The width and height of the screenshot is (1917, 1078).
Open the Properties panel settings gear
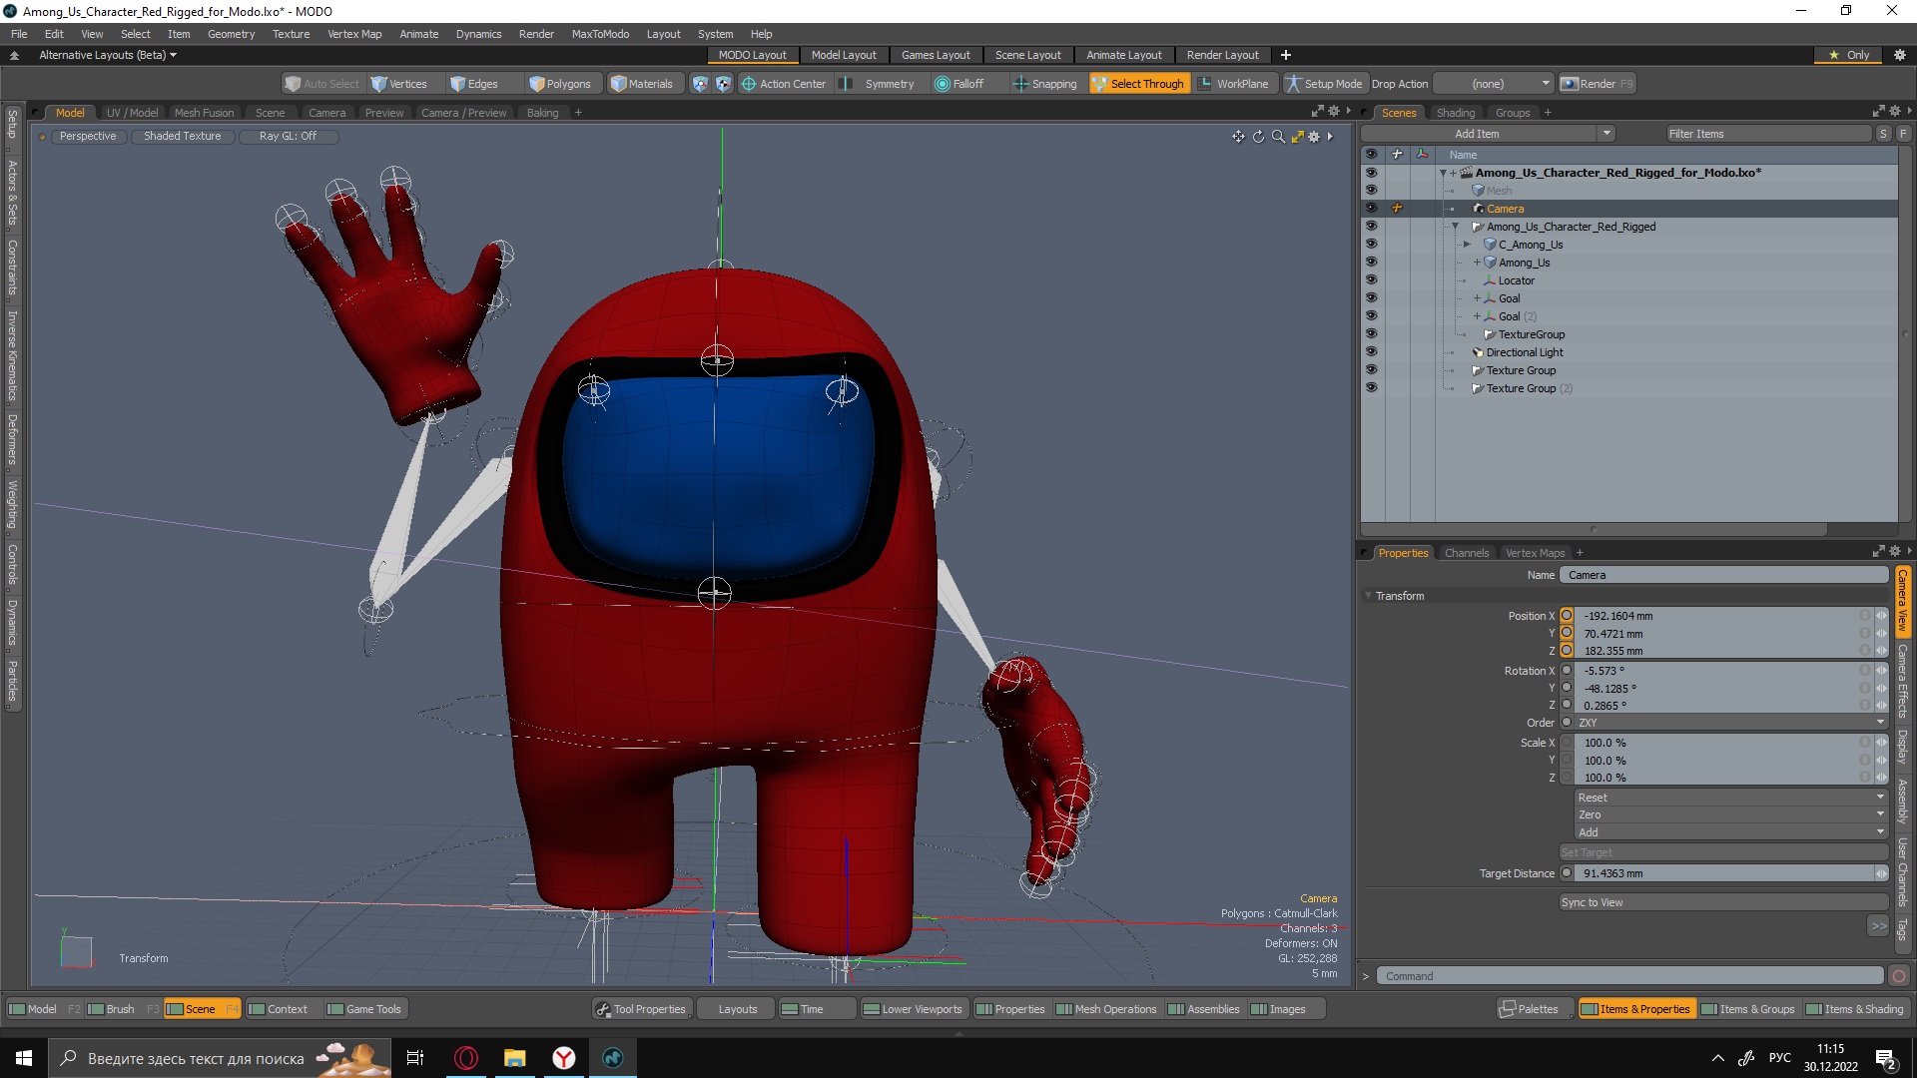click(x=1895, y=552)
